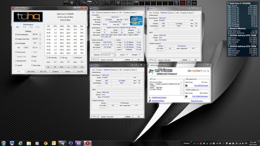Click the red circular icon in top dock
Screen dimensions: 260x146
click(x=182, y=3)
